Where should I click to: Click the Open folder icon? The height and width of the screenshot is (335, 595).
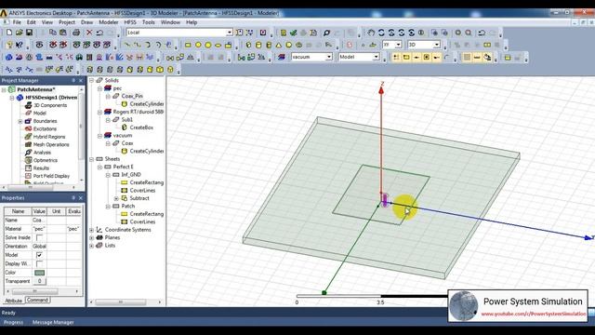tap(19, 33)
